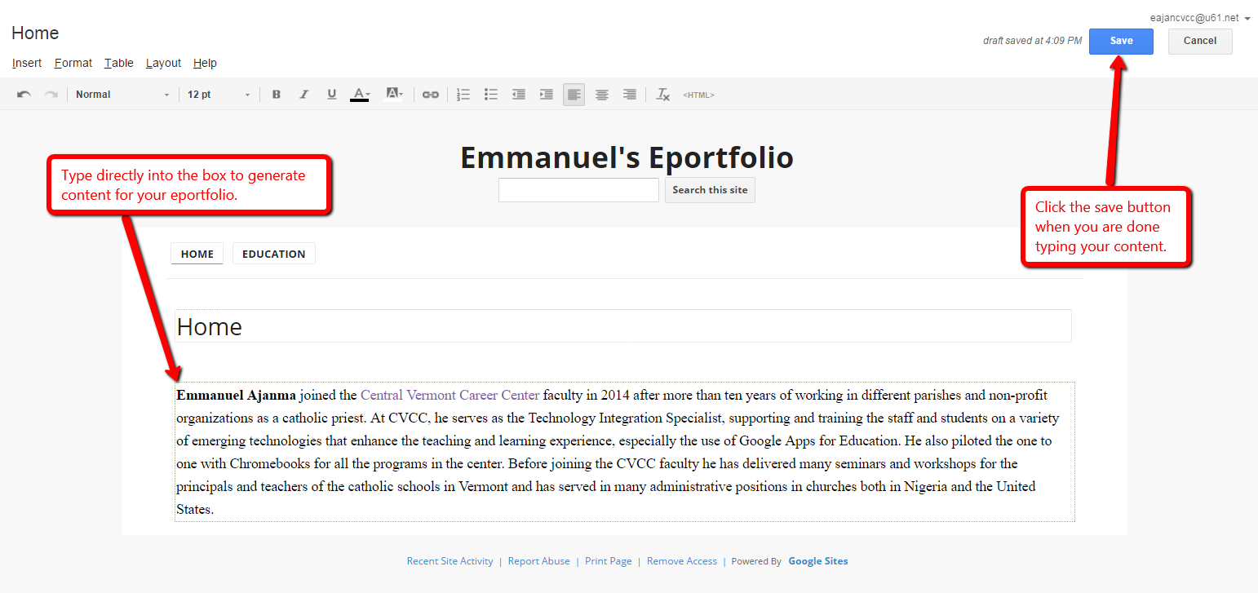Open the HTML source editor
The width and height of the screenshot is (1258, 593).
(x=698, y=94)
